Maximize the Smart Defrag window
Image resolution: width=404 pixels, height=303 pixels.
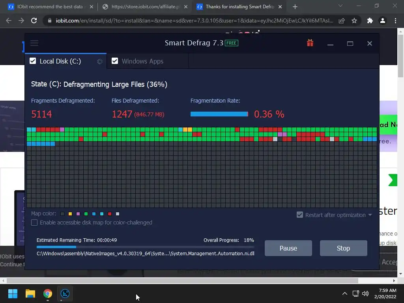[350, 43]
